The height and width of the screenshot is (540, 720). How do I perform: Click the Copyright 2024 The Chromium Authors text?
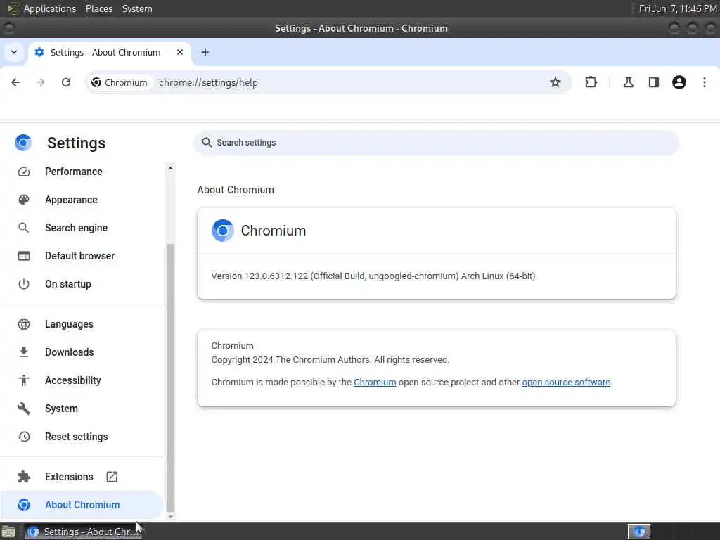point(330,359)
